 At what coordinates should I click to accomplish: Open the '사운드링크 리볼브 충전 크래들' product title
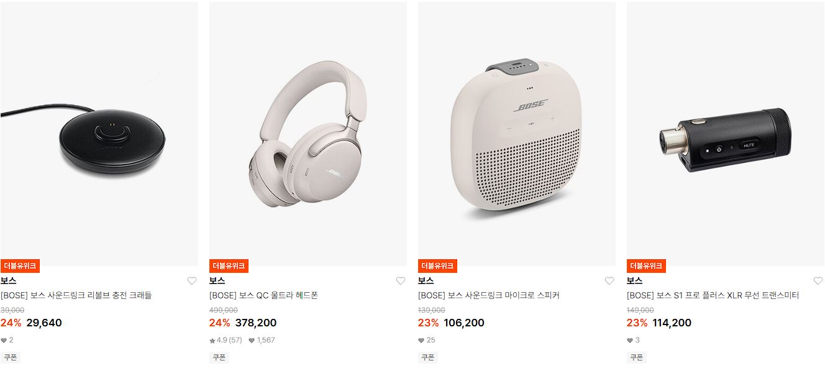click(100, 296)
